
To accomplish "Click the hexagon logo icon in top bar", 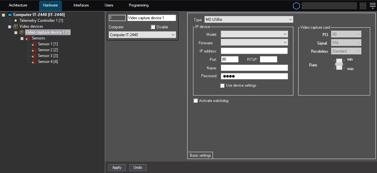I will click(296, 6).
